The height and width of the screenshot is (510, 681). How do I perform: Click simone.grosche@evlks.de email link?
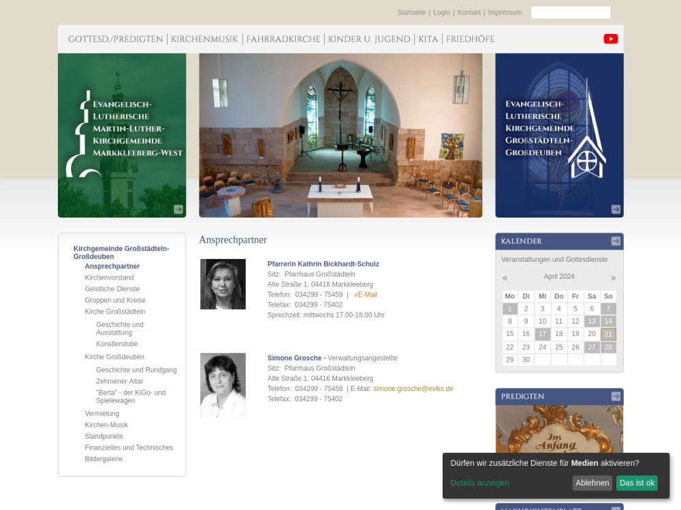pos(413,389)
